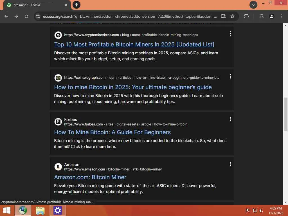Open How to mine Bitcoin in 2025 link
The height and width of the screenshot is (216, 288).
point(133,87)
